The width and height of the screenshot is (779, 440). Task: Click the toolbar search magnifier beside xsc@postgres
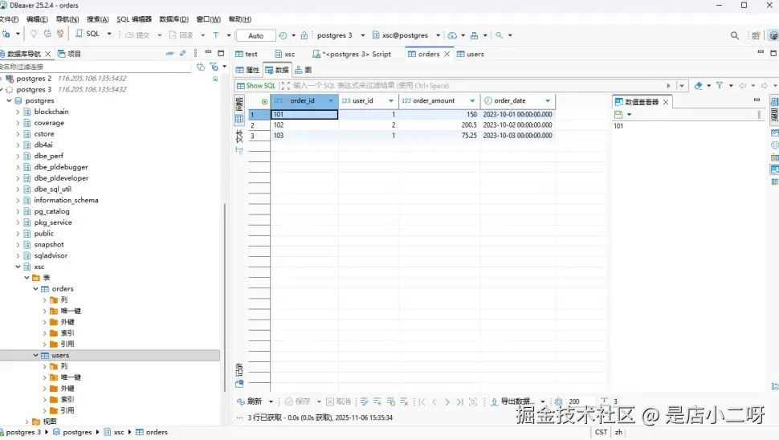pyautogui.click(x=500, y=35)
